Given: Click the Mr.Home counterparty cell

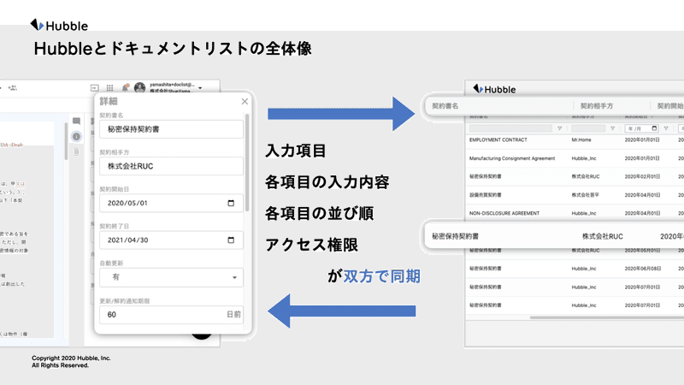Looking at the screenshot, I should pos(581,140).
